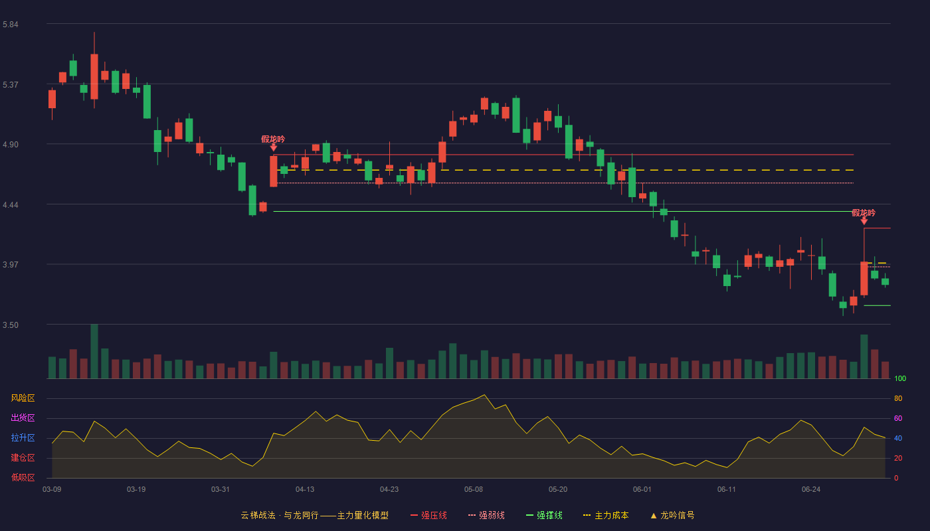930x531 pixels.
Task: Toggle the 龙吟信号 legend entry
Action: pyautogui.click(x=672, y=515)
